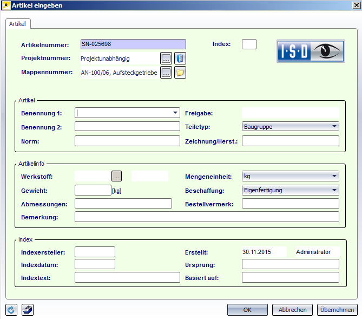The image size is (362, 319).
Task: Click the Übernehmen button
Action: click(x=337, y=310)
